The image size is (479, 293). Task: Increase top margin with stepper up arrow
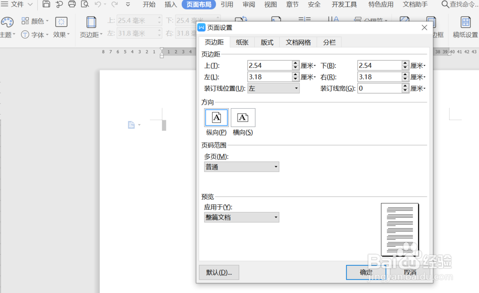pos(295,62)
